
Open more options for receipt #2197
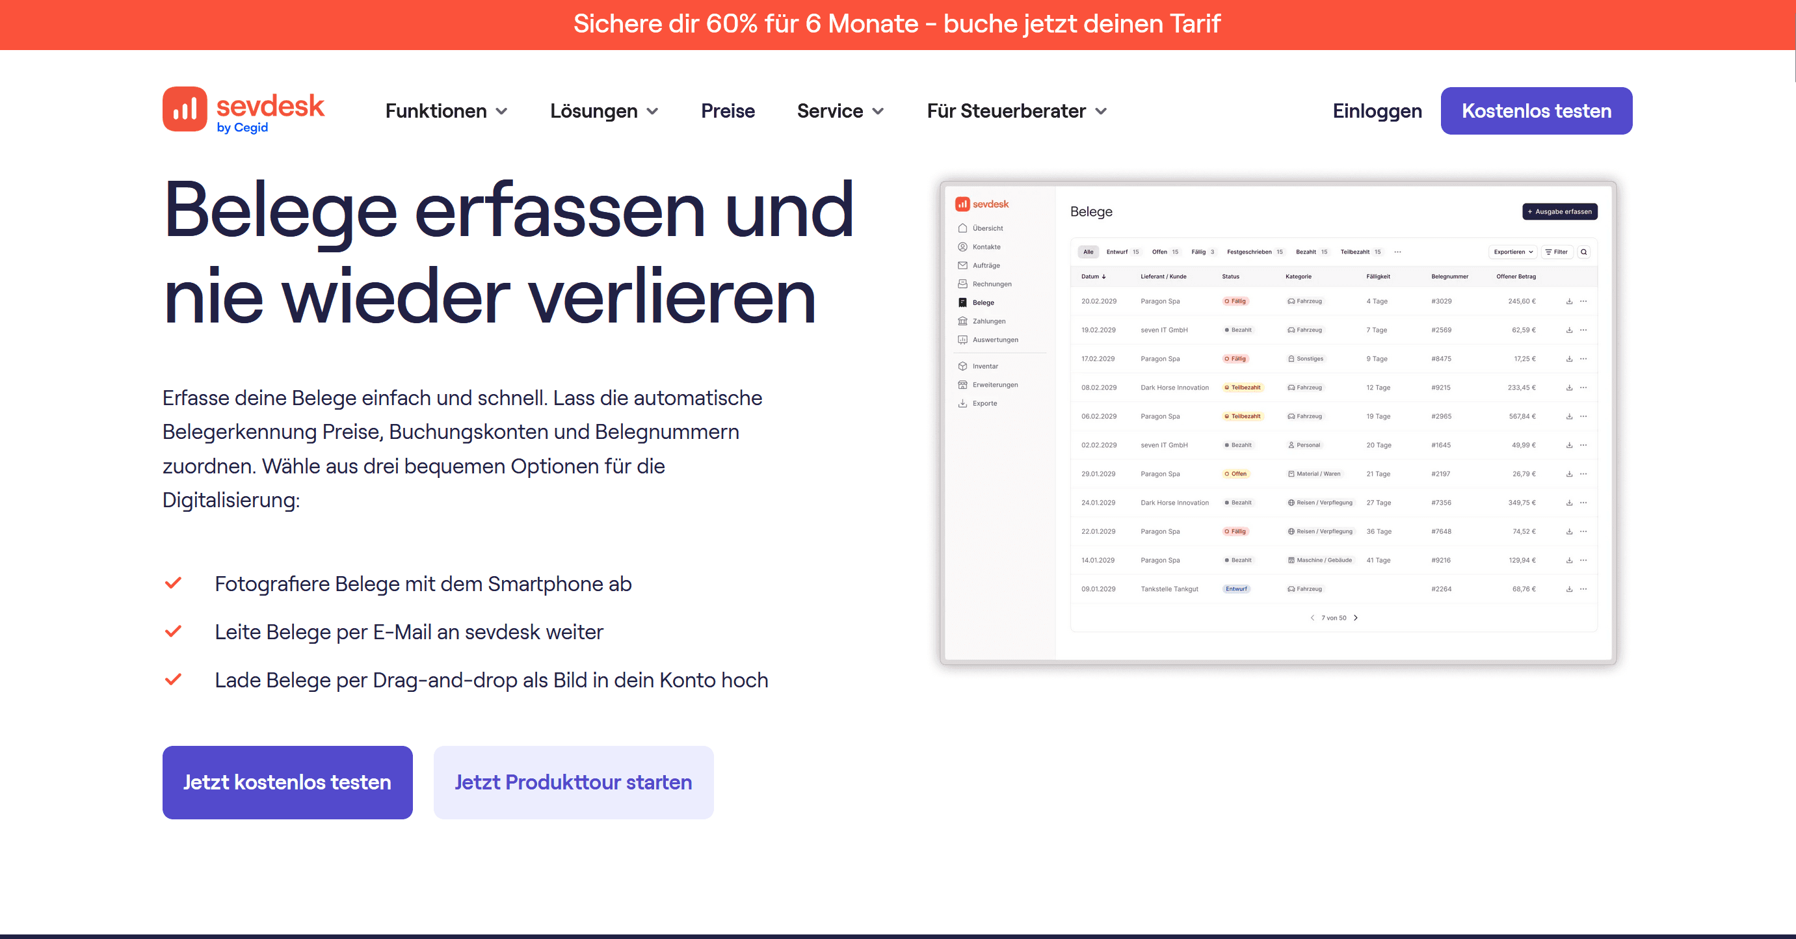pos(1583,473)
